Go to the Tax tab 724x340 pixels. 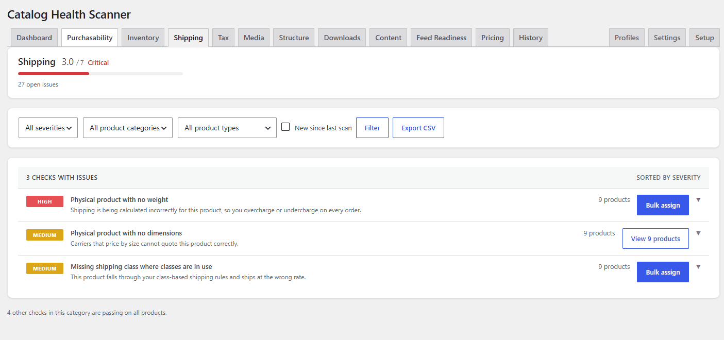[x=223, y=38]
